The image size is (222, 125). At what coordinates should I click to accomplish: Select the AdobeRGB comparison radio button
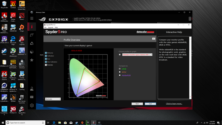click(x=120, y=75)
